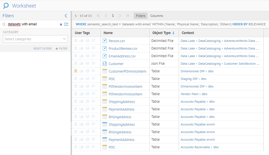Go to the last results page
The image size is (269, 155).
point(127,16)
